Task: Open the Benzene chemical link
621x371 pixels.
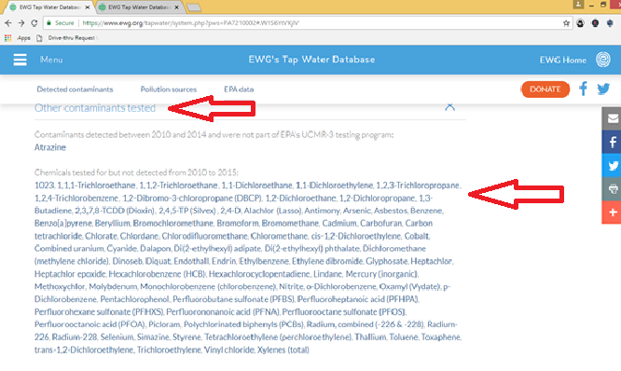Action: (x=426, y=211)
